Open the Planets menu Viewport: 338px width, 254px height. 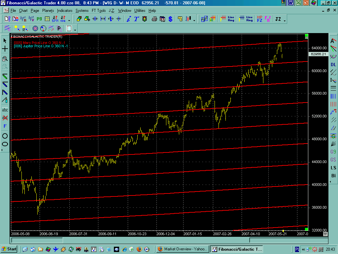(48, 11)
